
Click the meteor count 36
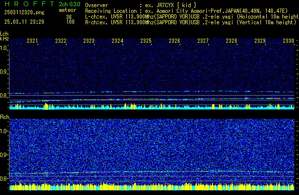pos(69,17)
